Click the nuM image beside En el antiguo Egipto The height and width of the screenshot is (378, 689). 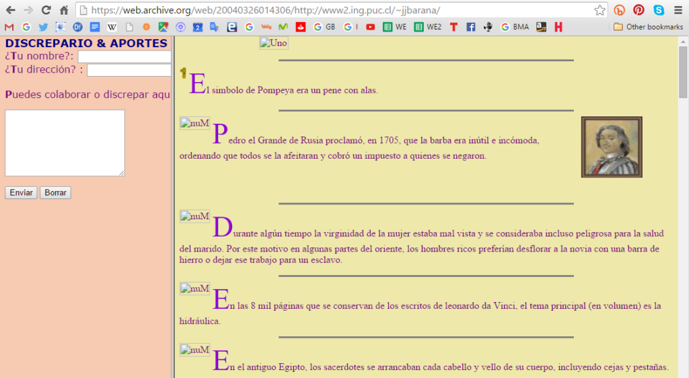(x=194, y=350)
